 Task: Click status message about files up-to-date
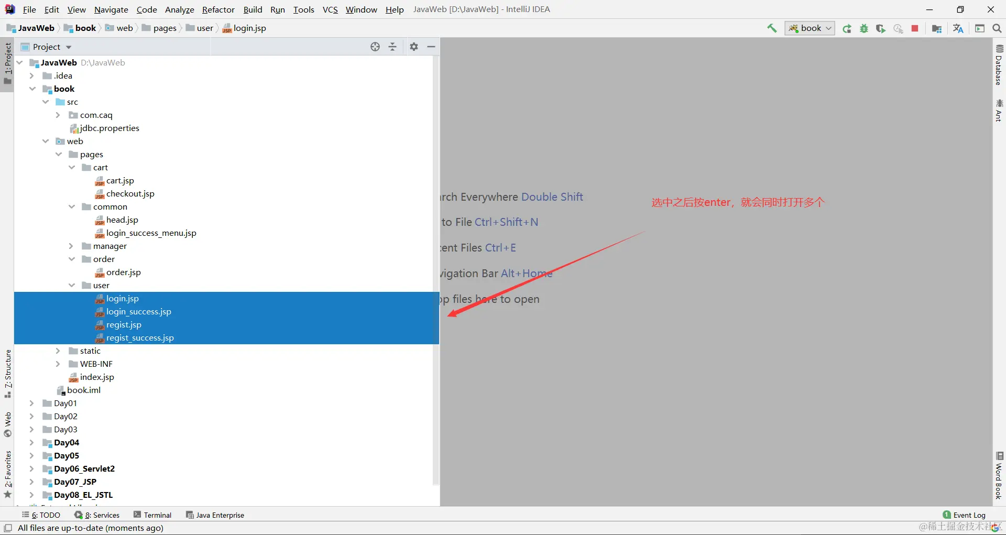click(x=91, y=528)
